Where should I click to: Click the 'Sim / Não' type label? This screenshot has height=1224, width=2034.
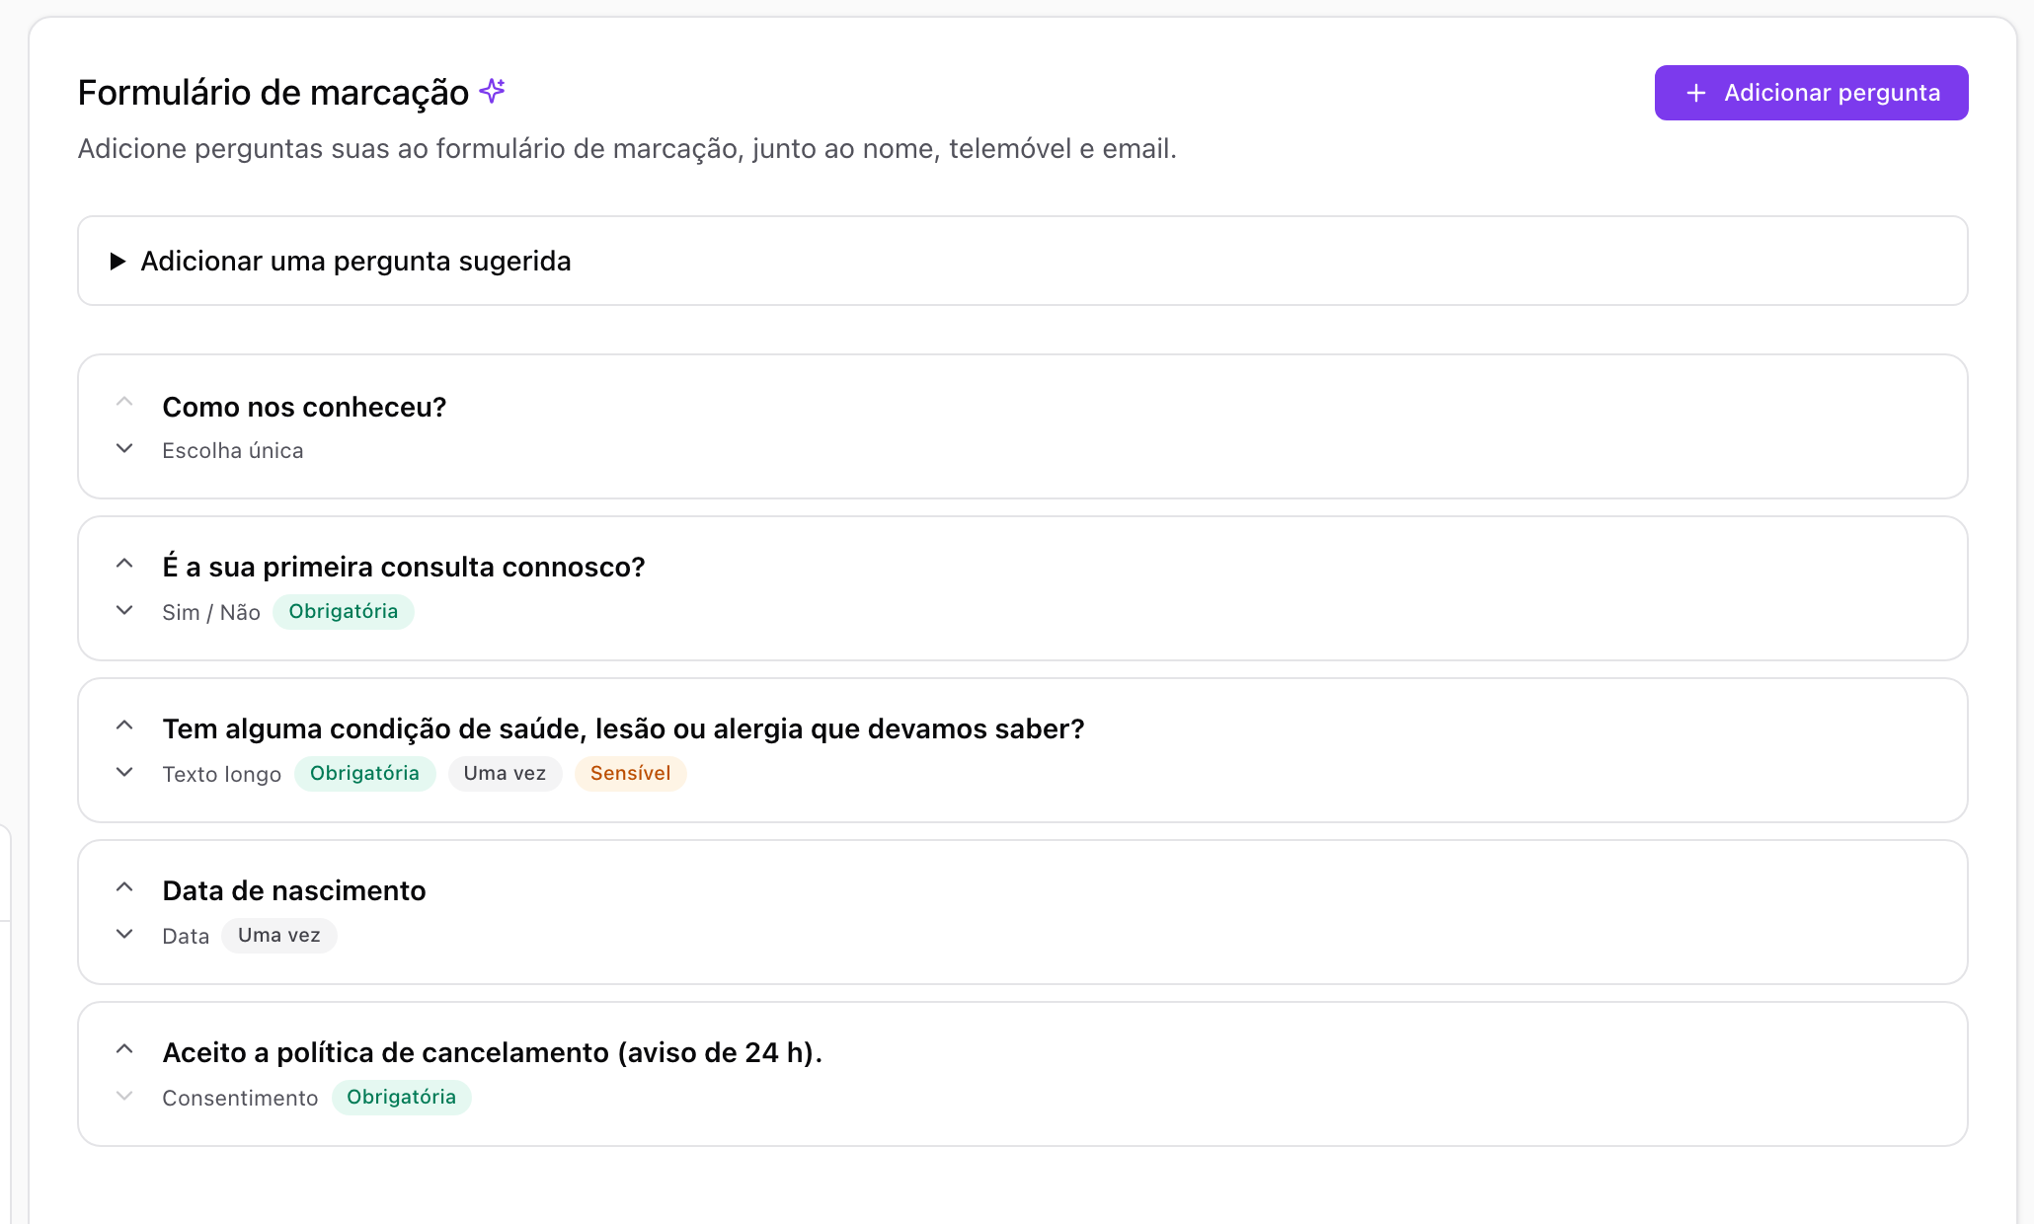(x=211, y=613)
